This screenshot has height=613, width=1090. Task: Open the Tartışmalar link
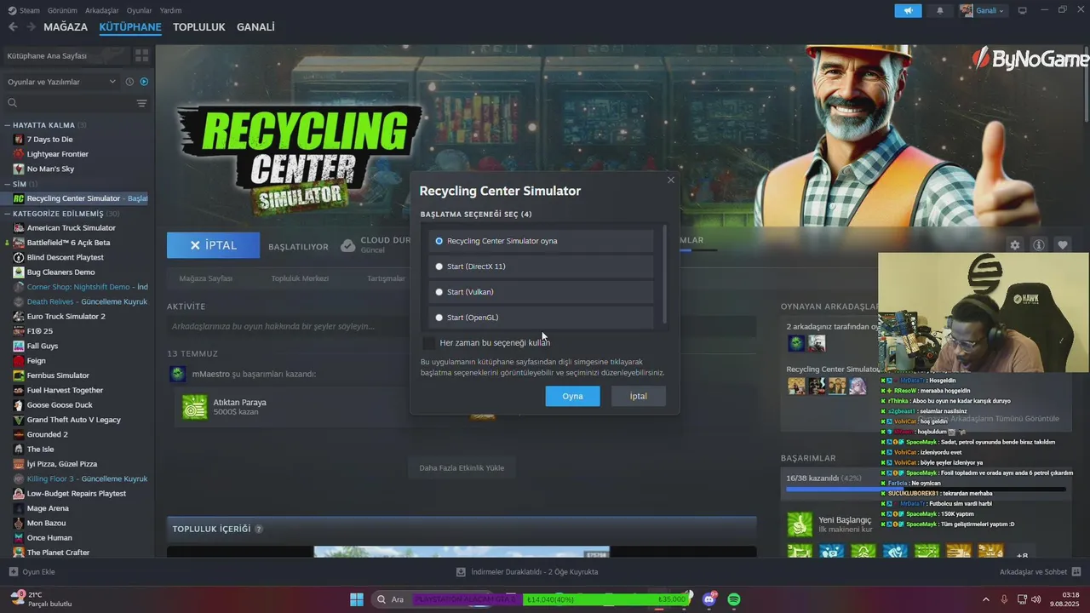[x=386, y=278]
